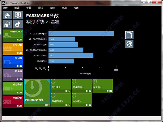
Task: Click the '#5 - H81M-HD3' label
Action: (x=40, y=56)
